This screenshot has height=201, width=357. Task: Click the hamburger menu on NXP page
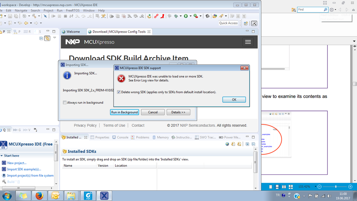tap(248, 42)
